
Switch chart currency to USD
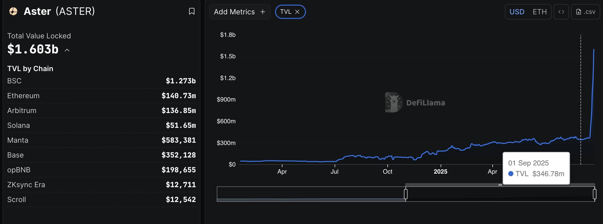(x=517, y=12)
